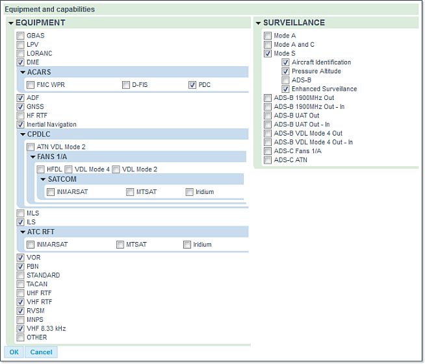The width and height of the screenshot is (425, 364).
Task: Collapse the SATCOM subgroup
Action: (43, 179)
